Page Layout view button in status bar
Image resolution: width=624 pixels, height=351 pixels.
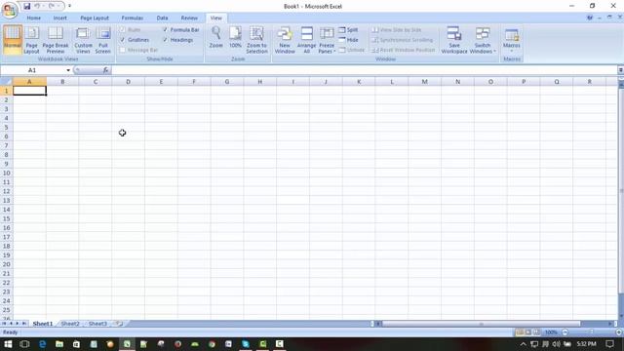pos(528,332)
